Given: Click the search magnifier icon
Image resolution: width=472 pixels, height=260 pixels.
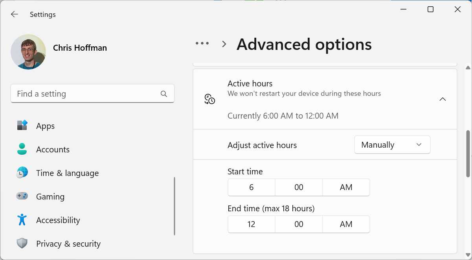Looking at the screenshot, I should coord(164,94).
